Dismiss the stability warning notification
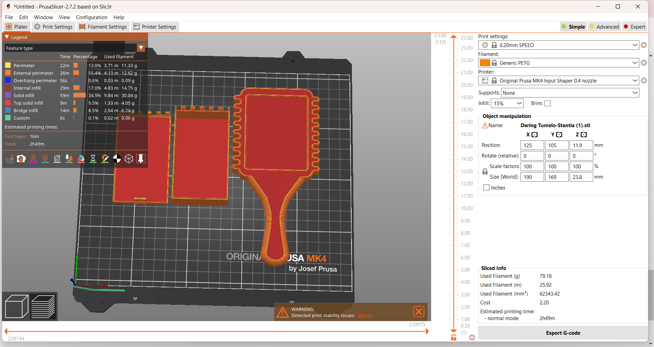654x347 pixels. tap(419, 312)
